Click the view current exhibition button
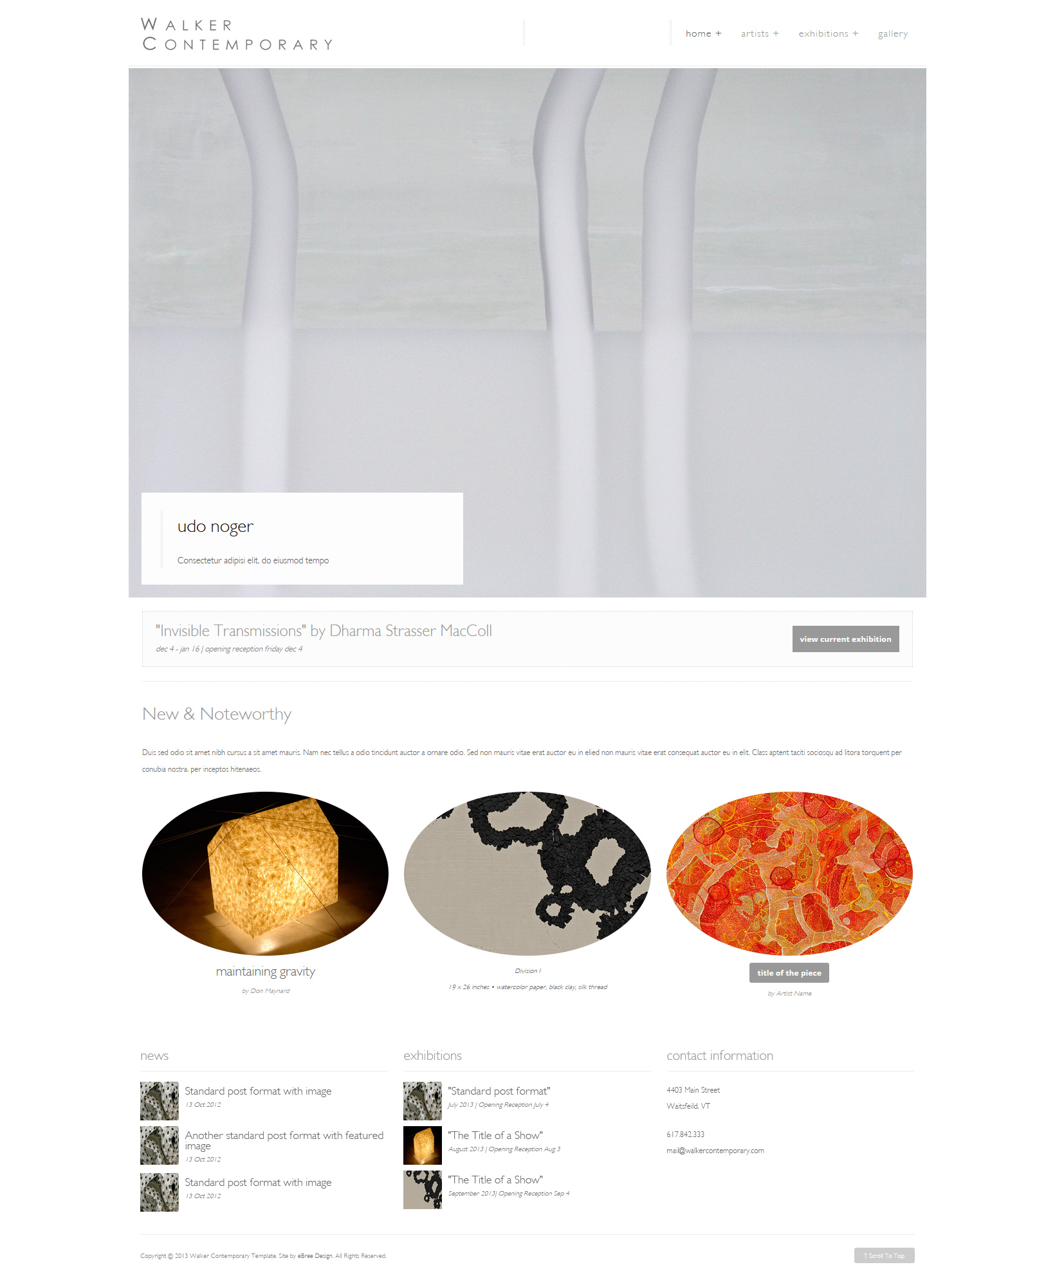This screenshot has width=1055, height=1276. point(845,639)
